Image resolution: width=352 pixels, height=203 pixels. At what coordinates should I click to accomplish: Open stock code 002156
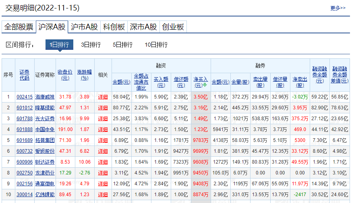tap(25, 184)
